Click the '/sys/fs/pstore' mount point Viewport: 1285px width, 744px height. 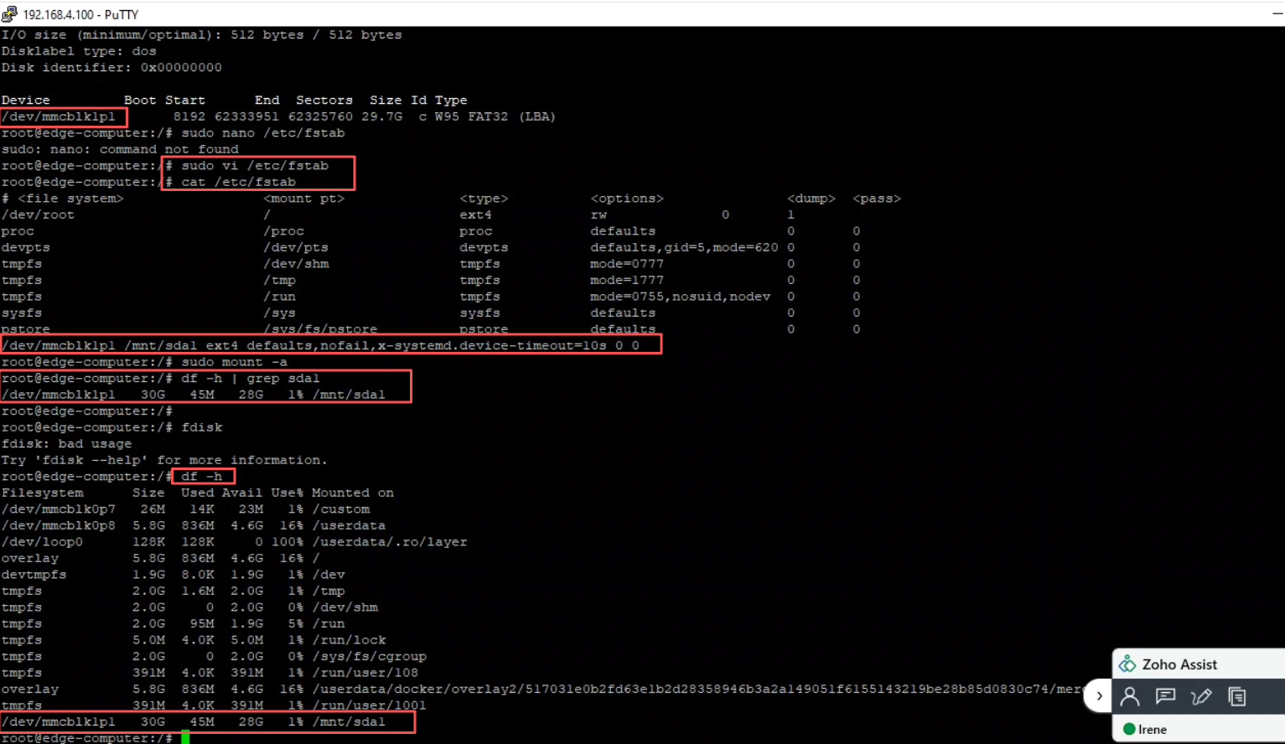click(x=320, y=329)
